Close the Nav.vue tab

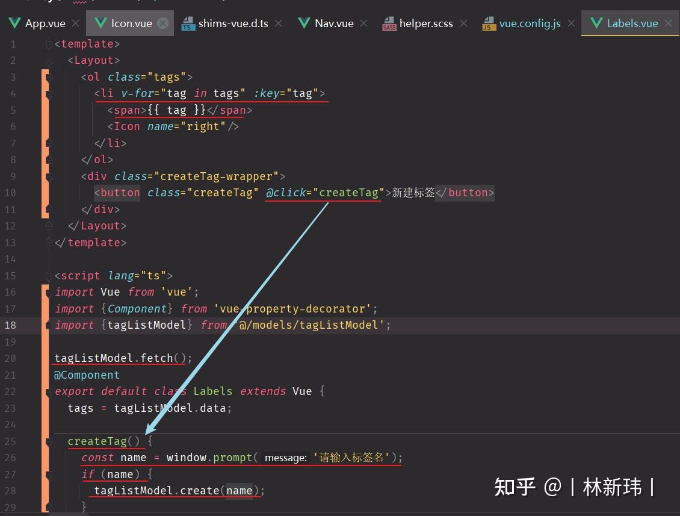pyautogui.click(x=364, y=23)
